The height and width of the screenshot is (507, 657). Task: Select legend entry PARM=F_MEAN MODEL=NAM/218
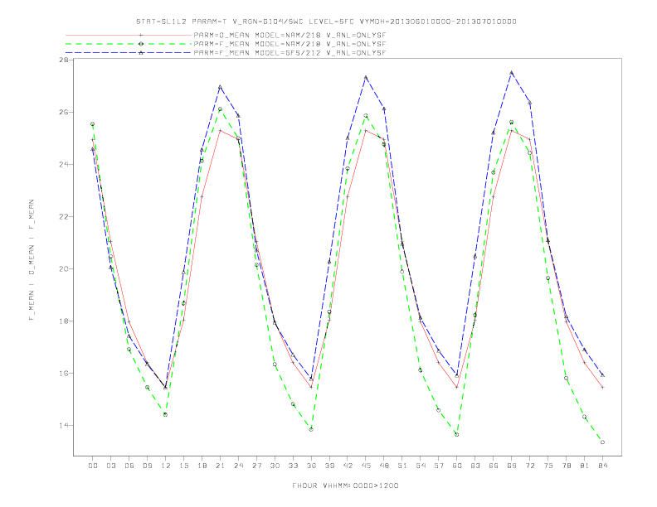(x=290, y=44)
